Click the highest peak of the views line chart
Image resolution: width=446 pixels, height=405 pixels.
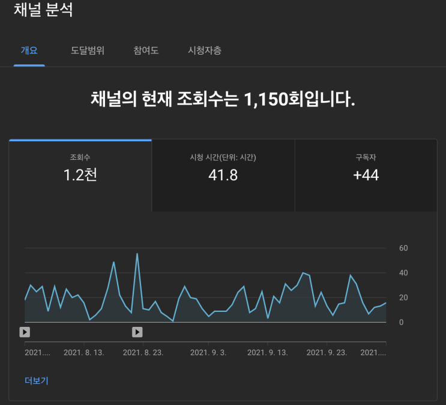tap(137, 254)
